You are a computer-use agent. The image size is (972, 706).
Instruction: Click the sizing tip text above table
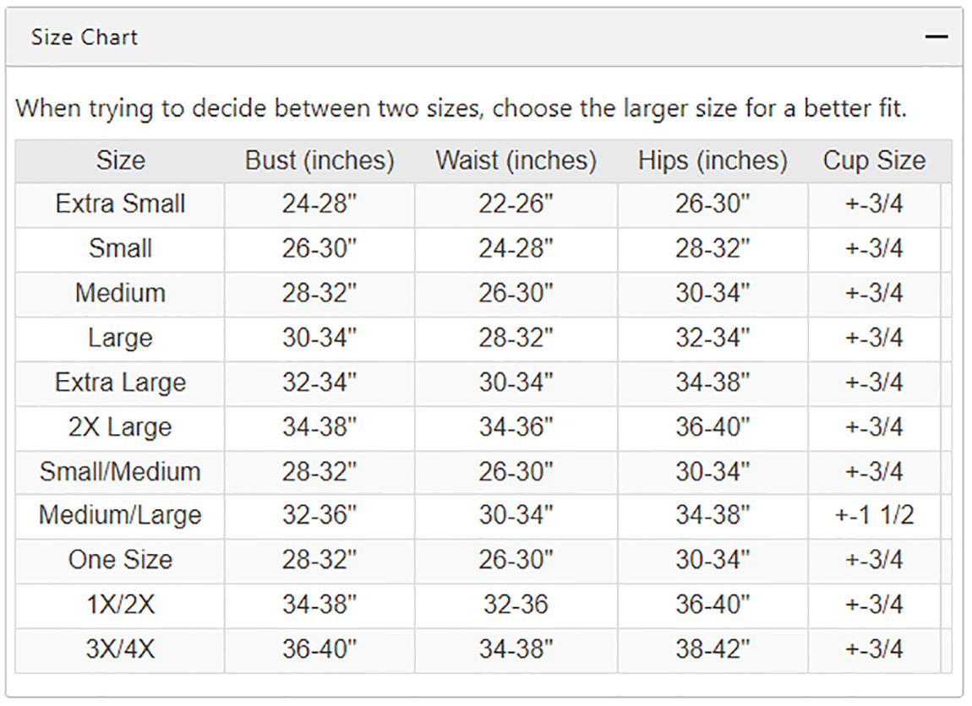(x=461, y=108)
